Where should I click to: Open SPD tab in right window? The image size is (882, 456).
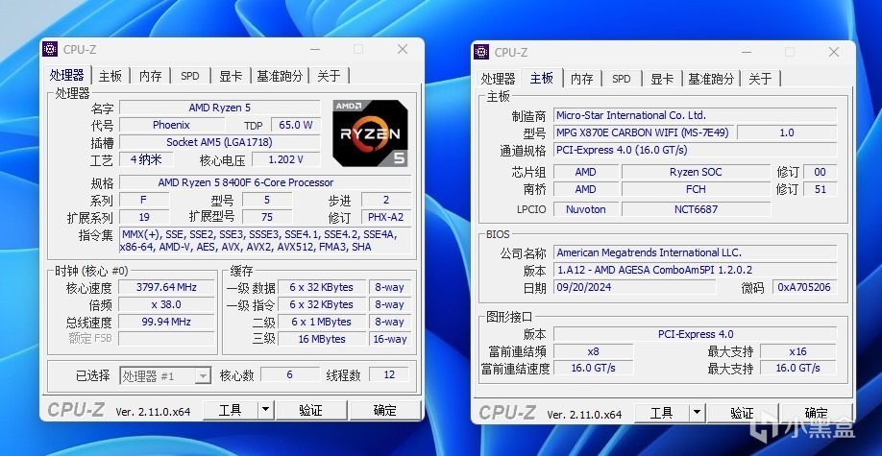tap(622, 79)
